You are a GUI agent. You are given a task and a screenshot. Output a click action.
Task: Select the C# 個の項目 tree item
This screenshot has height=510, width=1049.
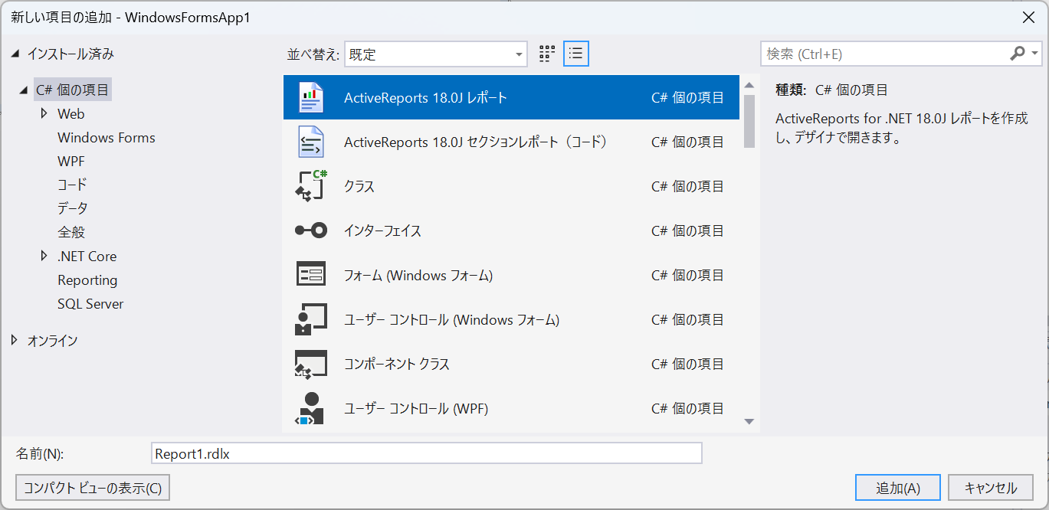pyautogui.click(x=74, y=90)
